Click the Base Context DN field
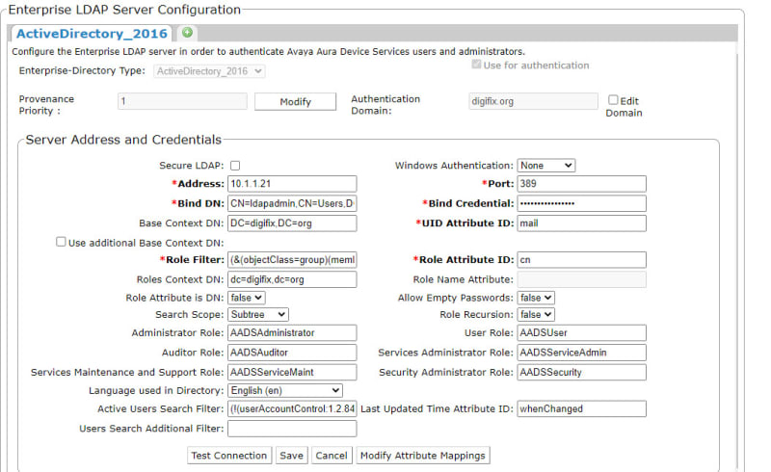This screenshot has height=472, width=771. point(292,223)
